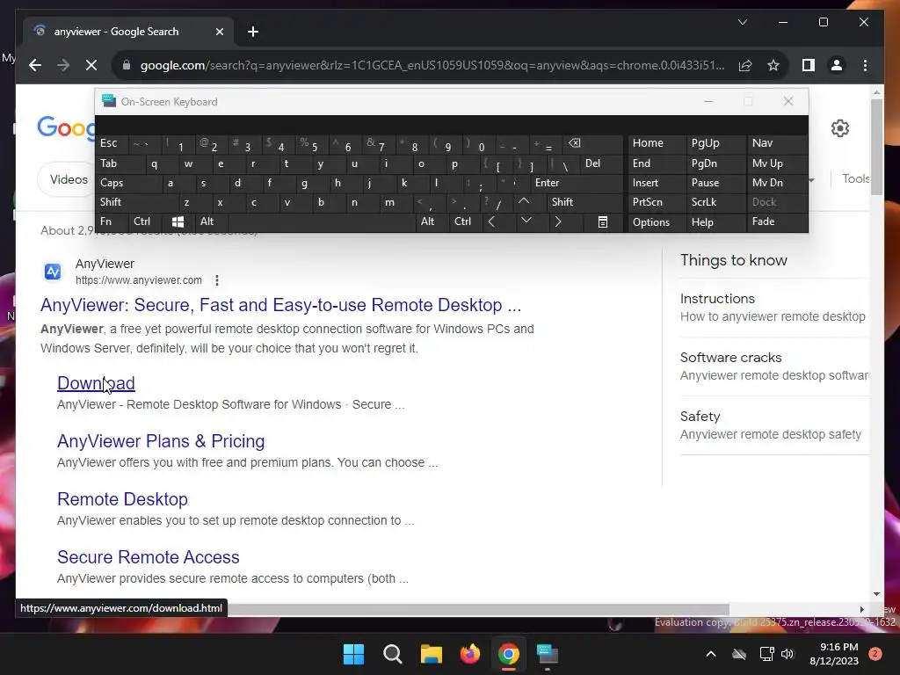The height and width of the screenshot is (675, 900).
Task: Open the Remote Desktop sitelink
Action: pyautogui.click(x=122, y=499)
